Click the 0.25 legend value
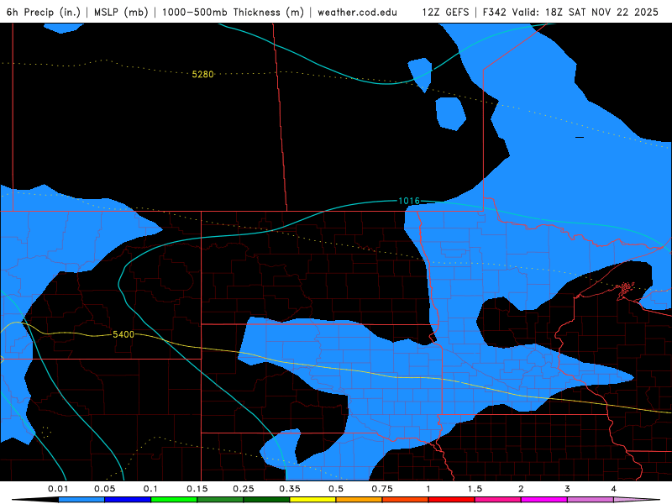The height and width of the screenshot is (504, 672). (x=244, y=489)
